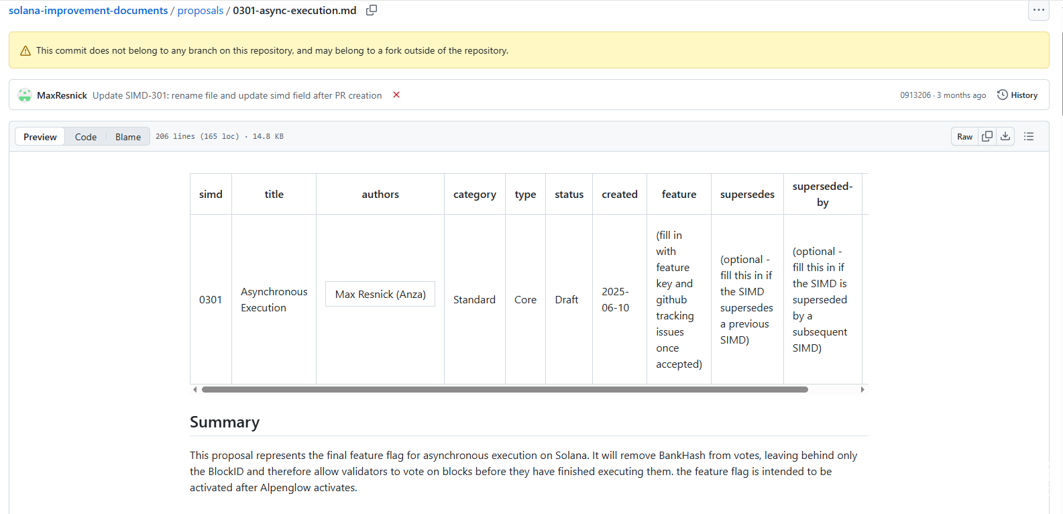Open the document outline icon
The image size is (1063, 514).
pyautogui.click(x=1029, y=136)
